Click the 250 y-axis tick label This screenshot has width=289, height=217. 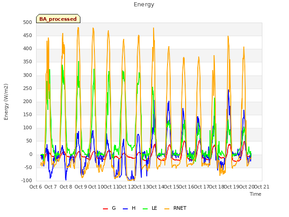28,89
